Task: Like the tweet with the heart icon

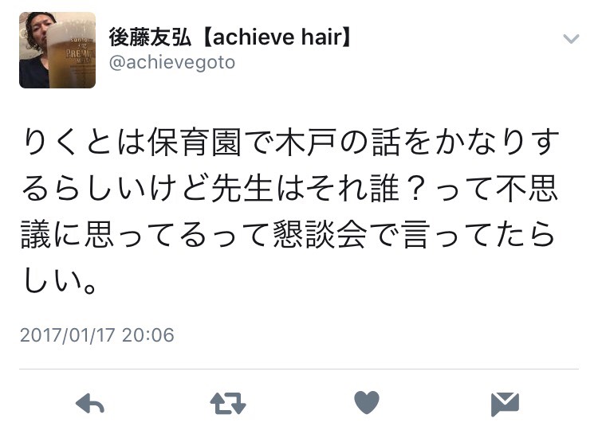Action: (x=367, y=402)
